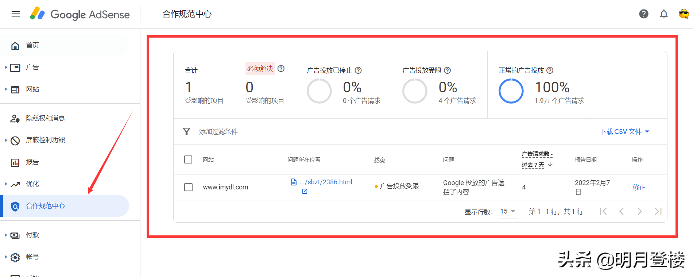Go to the next page of results
This screenshot has height=277, width=693.
[x=640, y=211]
